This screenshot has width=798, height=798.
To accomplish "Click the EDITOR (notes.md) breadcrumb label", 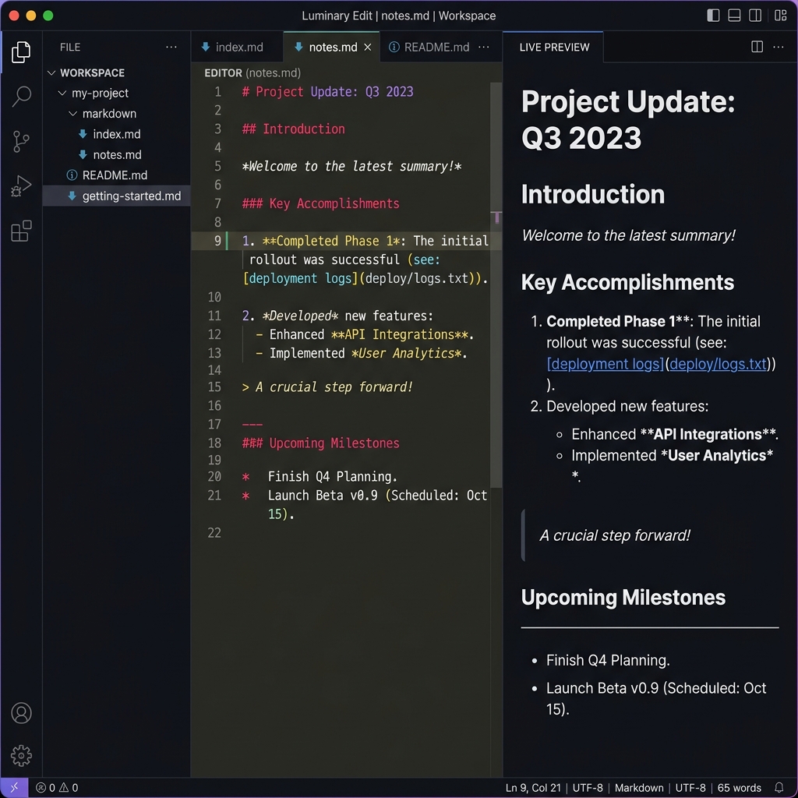I will [x=252, y=72].
